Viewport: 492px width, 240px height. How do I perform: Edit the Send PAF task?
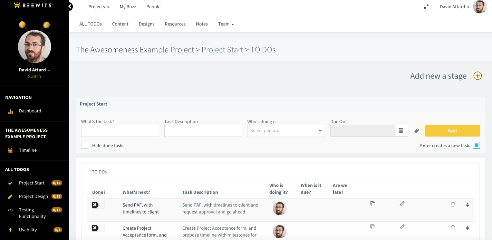402,204
